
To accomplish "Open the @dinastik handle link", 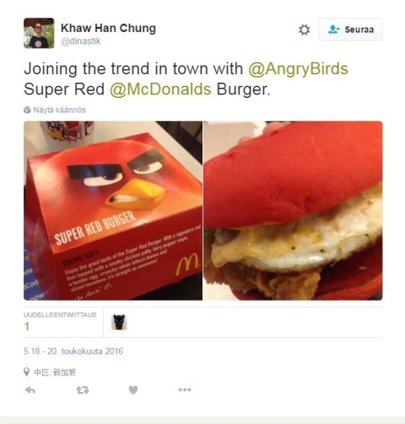I will pos(81,41).
